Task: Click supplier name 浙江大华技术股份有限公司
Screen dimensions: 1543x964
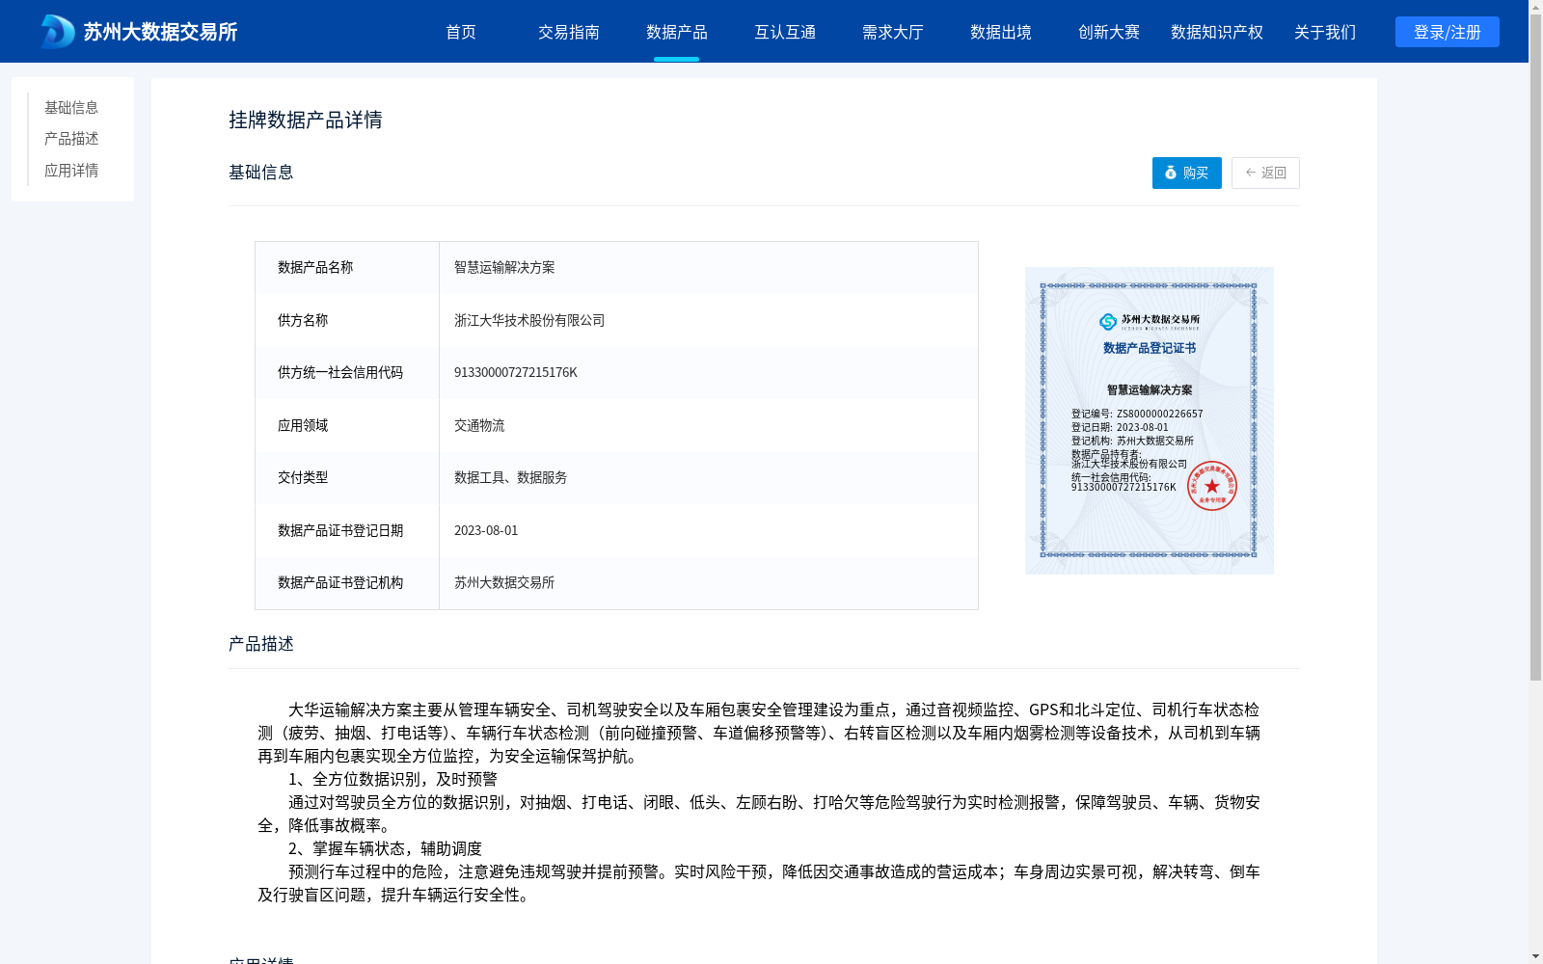Action: point(529,320)
